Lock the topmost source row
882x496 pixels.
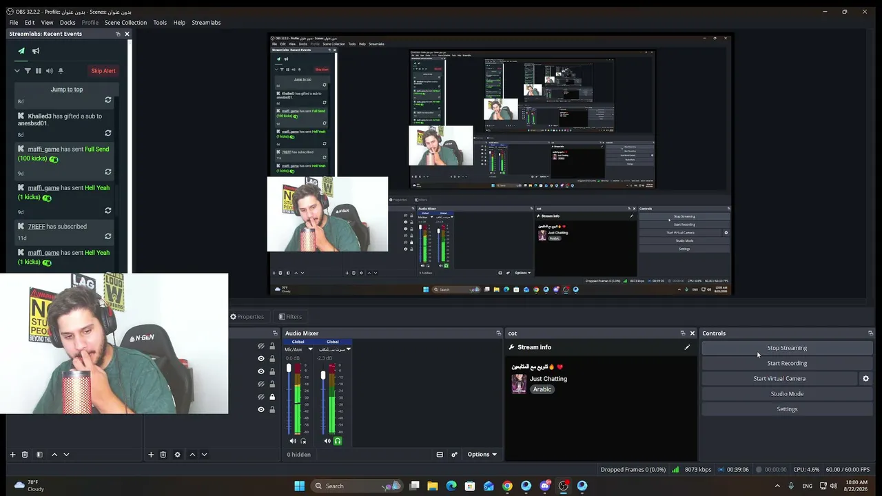[272, 347]
